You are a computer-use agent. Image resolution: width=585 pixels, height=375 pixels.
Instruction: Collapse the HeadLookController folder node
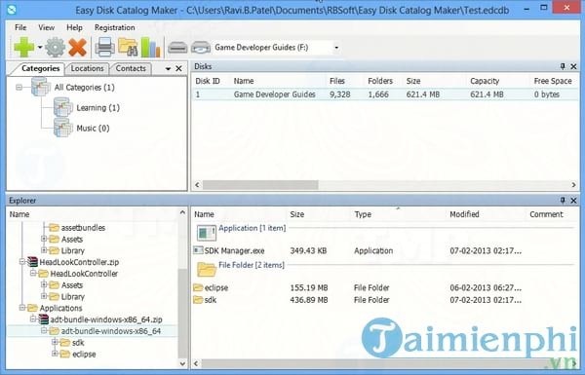[33, 274]
